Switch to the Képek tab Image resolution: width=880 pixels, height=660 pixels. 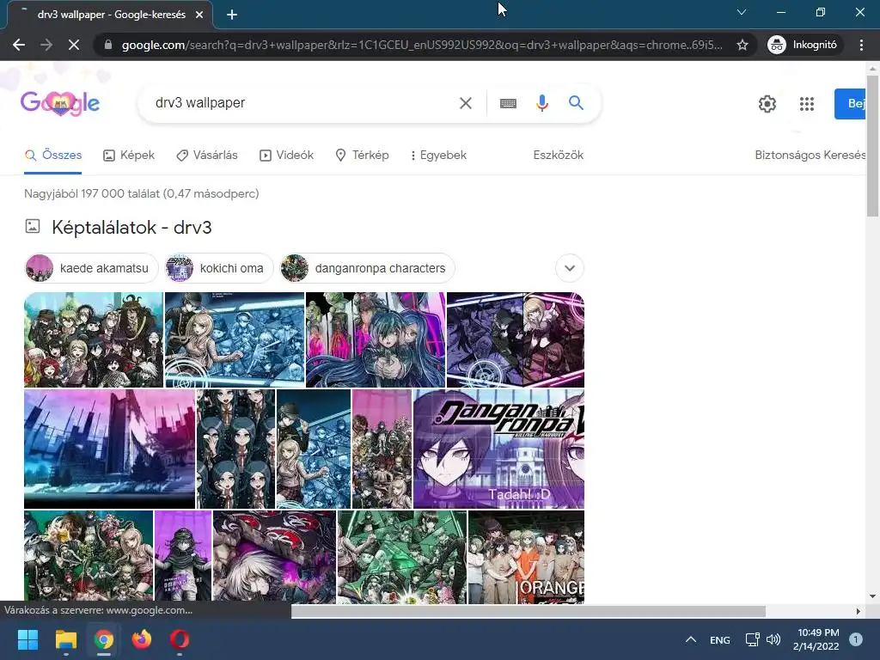[x=129, y=155]
